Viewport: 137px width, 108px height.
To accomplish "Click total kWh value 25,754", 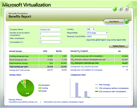I will (50, 67).
